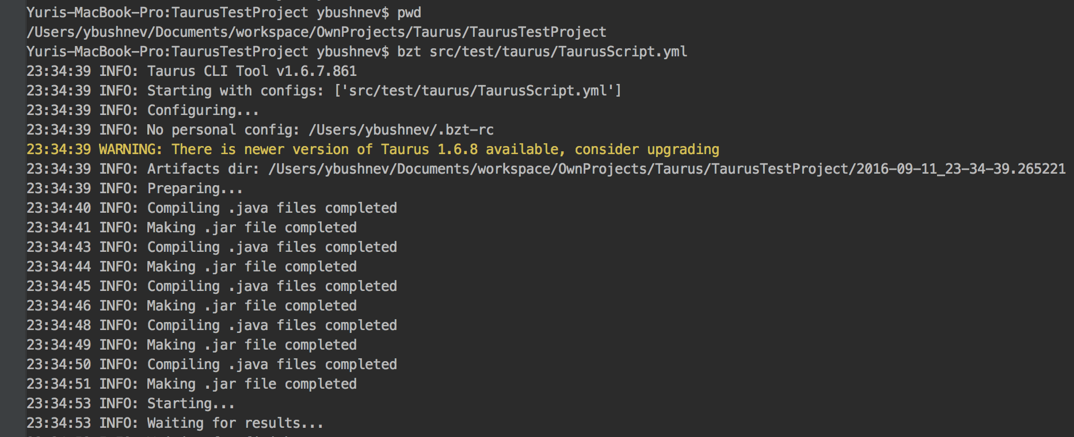Click the Artifacts dir path ending 39.265221
This screenshot has width=1074, height=437.
[x=667, y=169]
